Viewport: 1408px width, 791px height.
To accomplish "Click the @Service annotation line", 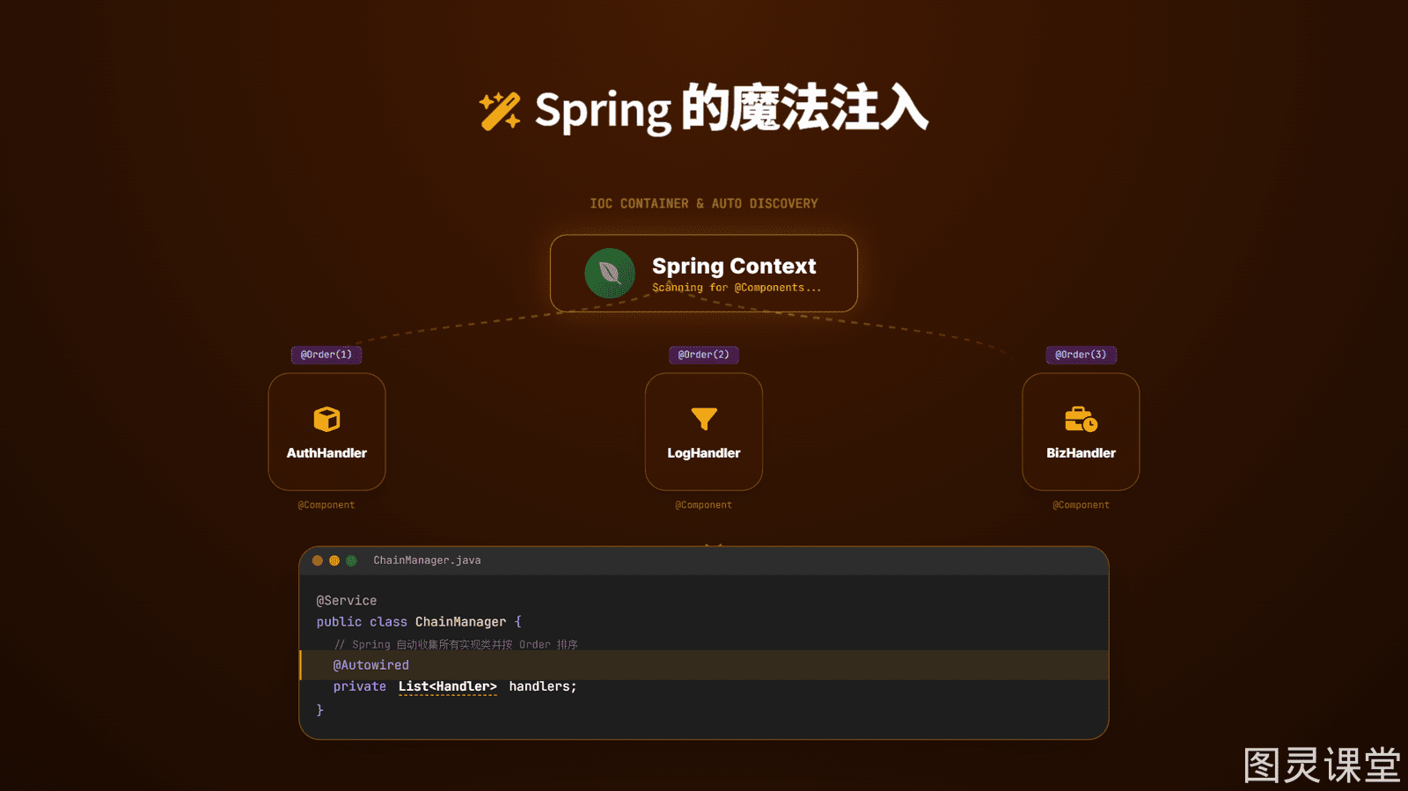I will click(x=347, y=601).
